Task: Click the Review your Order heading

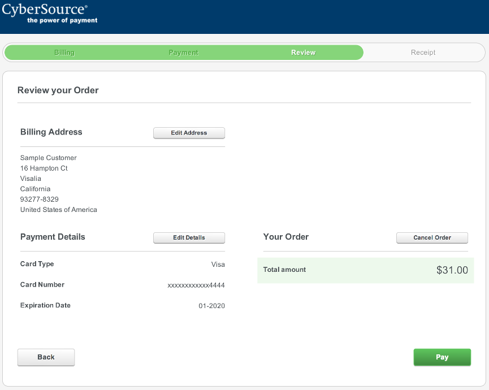Action: [x=58, y=90]
